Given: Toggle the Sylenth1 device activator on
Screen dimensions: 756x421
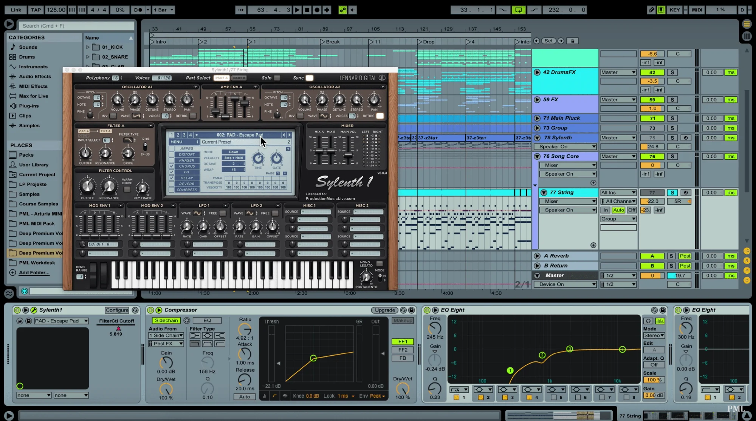Looking at the screenshot, I should (17, 310).
